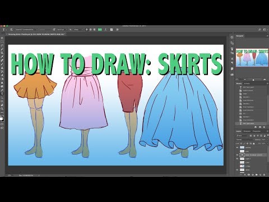Open the Paragraph panel from collapsed dock
Viewport: 269px width, 202px height.
pos(232,63)
